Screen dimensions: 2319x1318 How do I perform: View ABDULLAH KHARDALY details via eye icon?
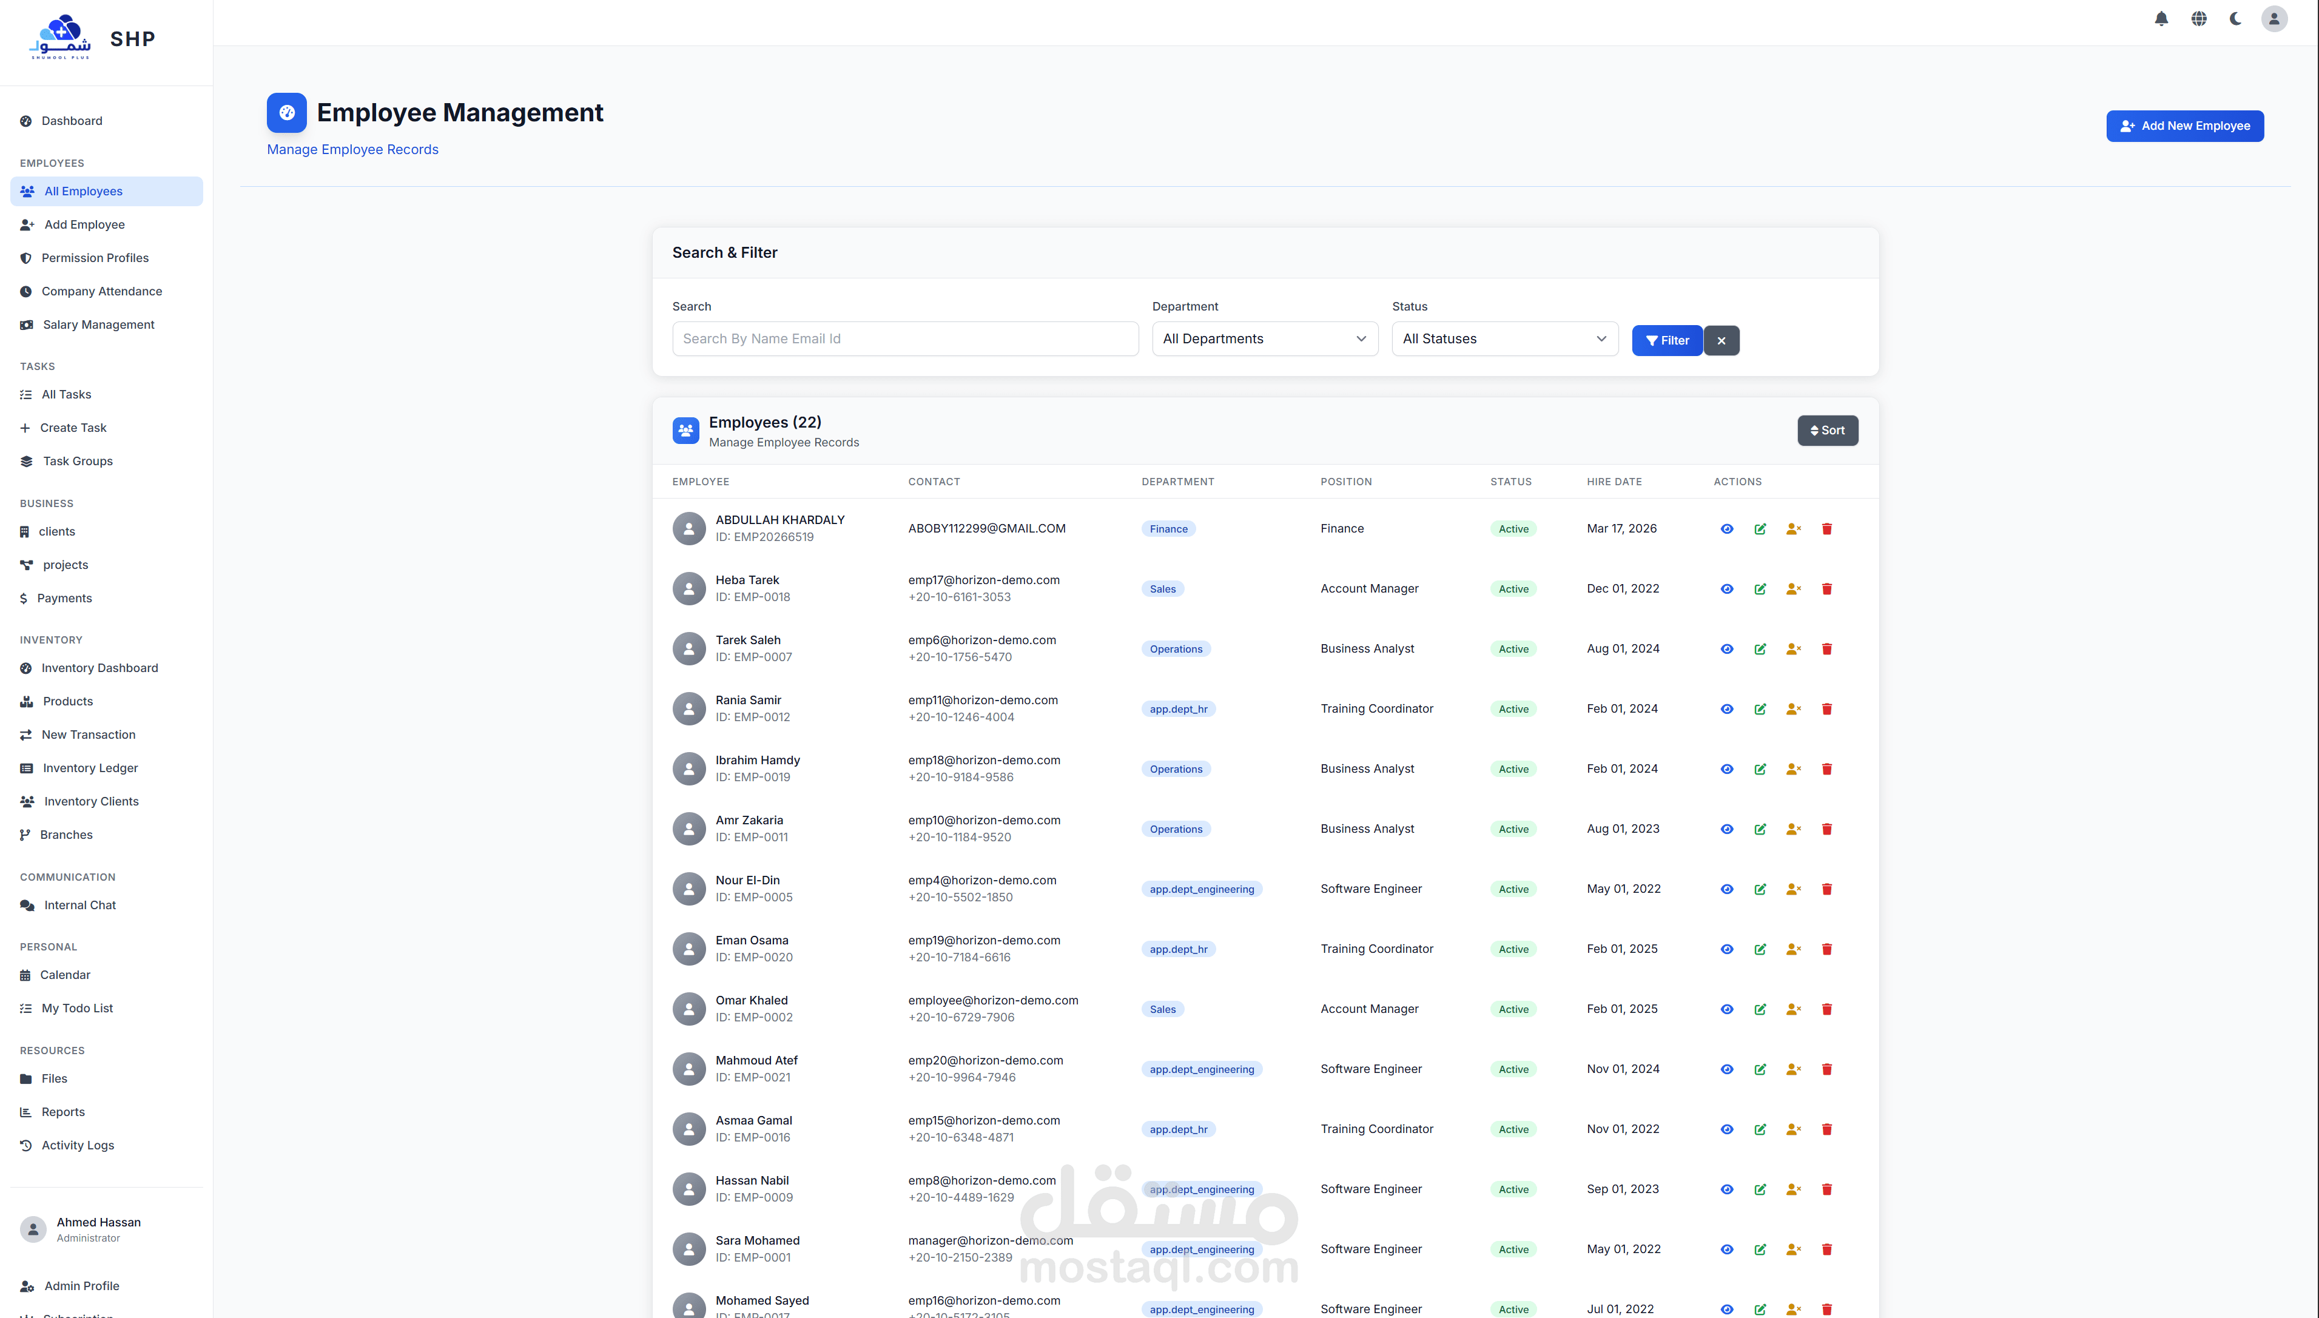(1727, 530)
